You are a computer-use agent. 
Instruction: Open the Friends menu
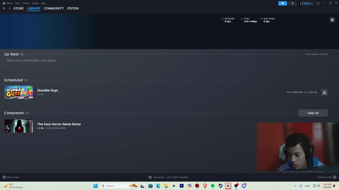click(26, 3)
